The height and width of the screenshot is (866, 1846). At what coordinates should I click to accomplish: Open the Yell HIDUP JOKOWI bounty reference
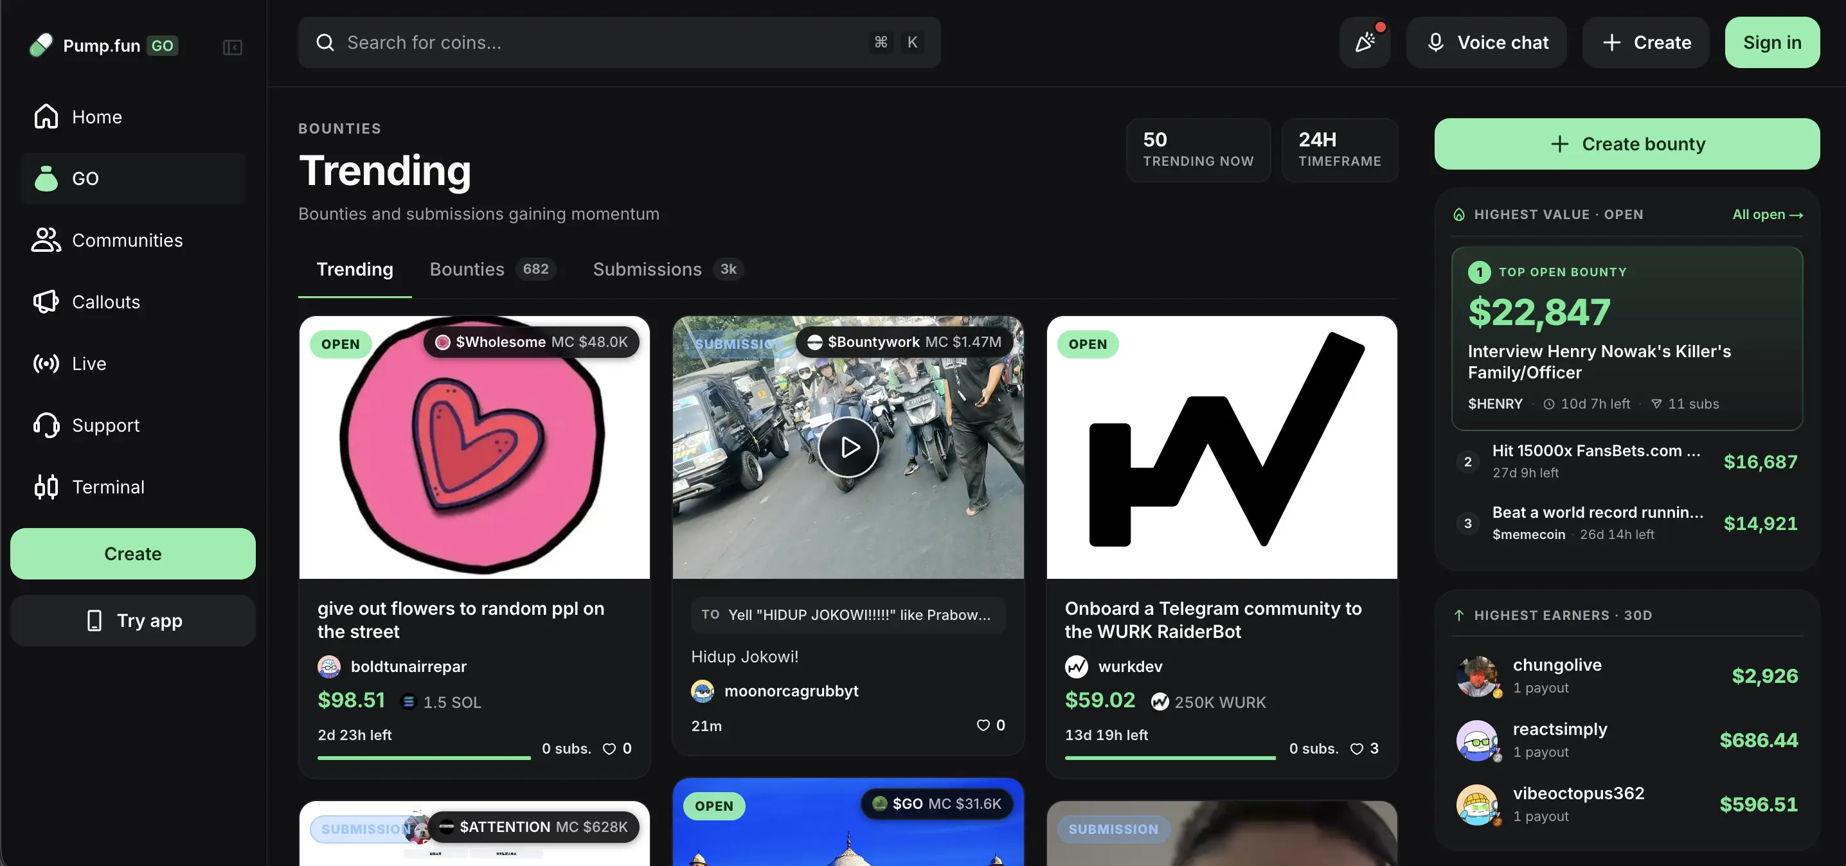coord(848,615)
